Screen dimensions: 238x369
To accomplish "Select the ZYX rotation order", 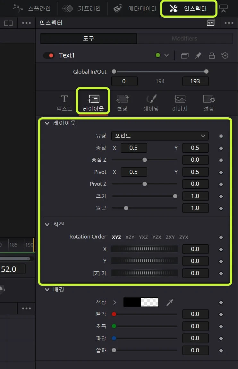I will (184, 237).
